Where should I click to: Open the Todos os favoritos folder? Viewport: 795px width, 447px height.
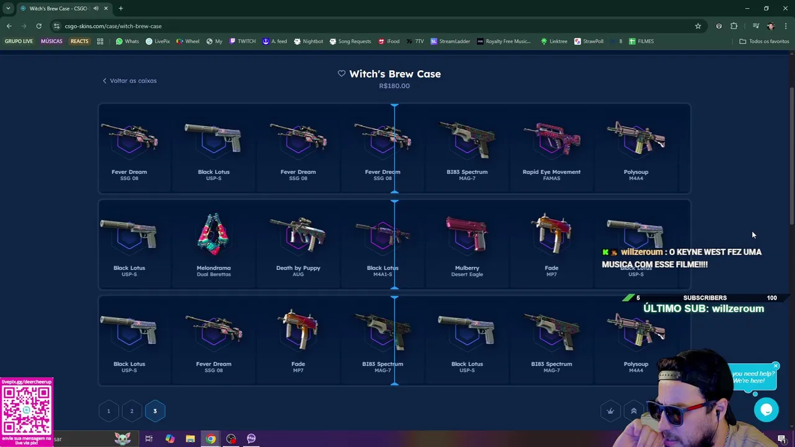[x=764, y=41]
